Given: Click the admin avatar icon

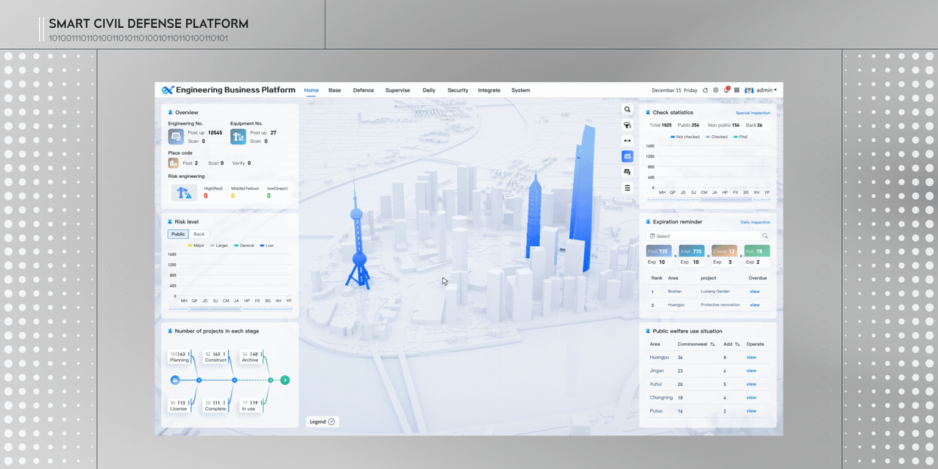Looking at the screenshot, I should pos(749,90).
